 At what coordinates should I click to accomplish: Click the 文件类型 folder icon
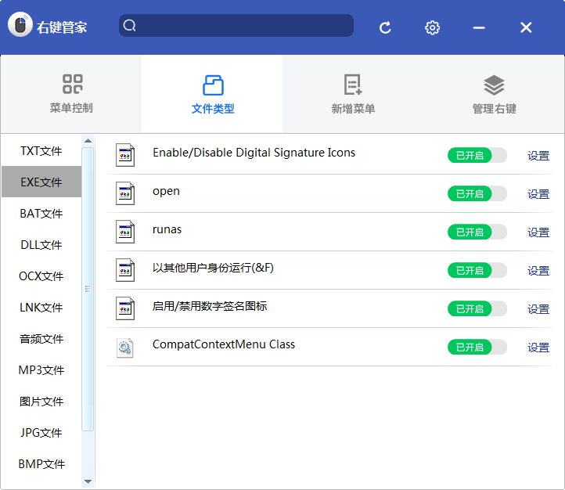[213, 85]
